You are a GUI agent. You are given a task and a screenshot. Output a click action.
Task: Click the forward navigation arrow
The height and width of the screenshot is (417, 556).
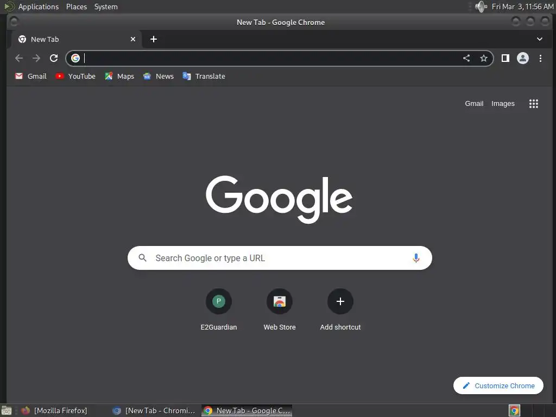(x=36, y=58)
